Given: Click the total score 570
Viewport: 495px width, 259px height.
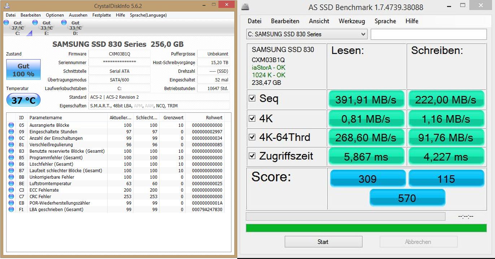Looking at the screenshot, I should point(407,198).
